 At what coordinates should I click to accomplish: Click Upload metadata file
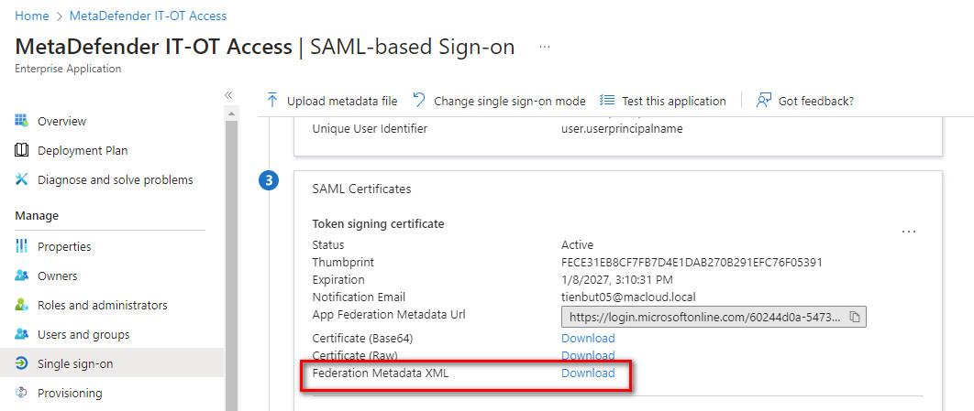(332, 101)
